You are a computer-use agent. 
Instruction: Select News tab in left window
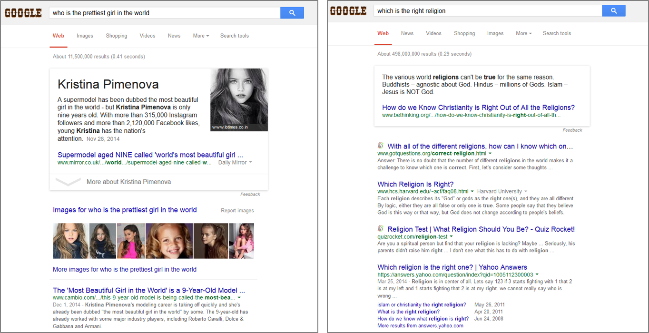pyautogui.click(x=174, y=36)
